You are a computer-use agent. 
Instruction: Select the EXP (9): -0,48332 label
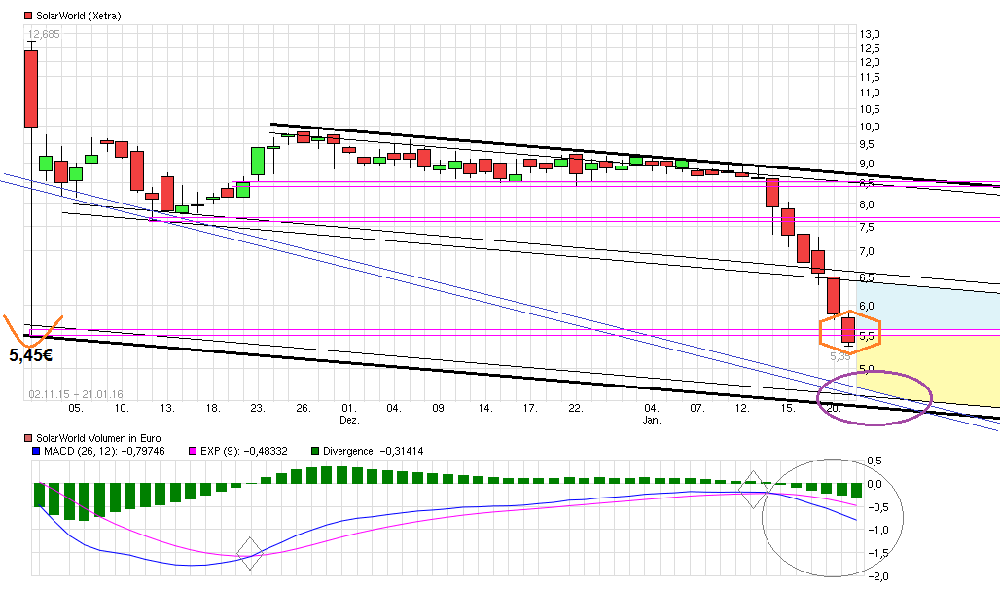pos(243,451)
